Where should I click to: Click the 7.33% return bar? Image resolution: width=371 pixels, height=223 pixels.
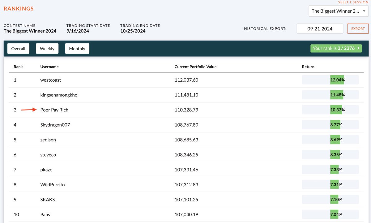330,169
